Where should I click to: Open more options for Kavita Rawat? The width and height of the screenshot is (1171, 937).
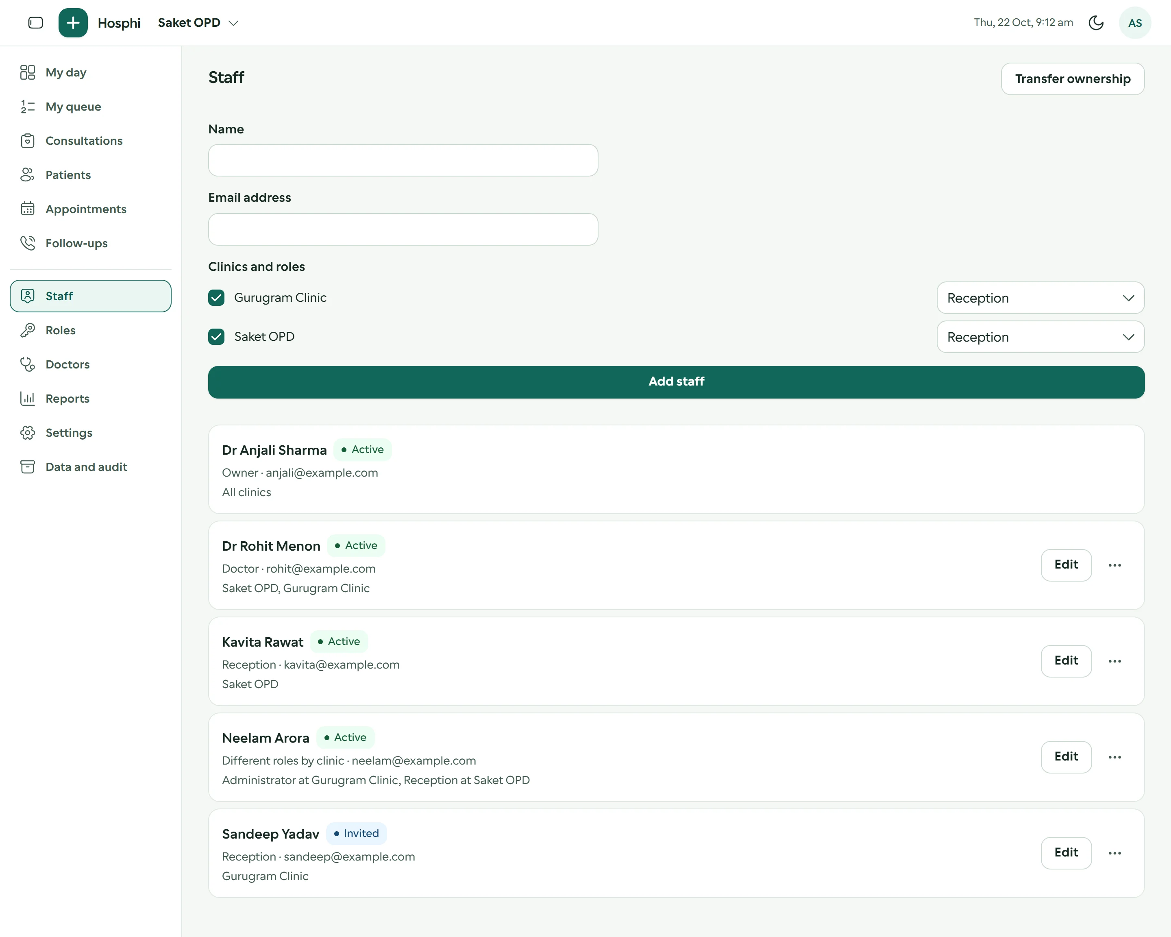[1114, 661]
